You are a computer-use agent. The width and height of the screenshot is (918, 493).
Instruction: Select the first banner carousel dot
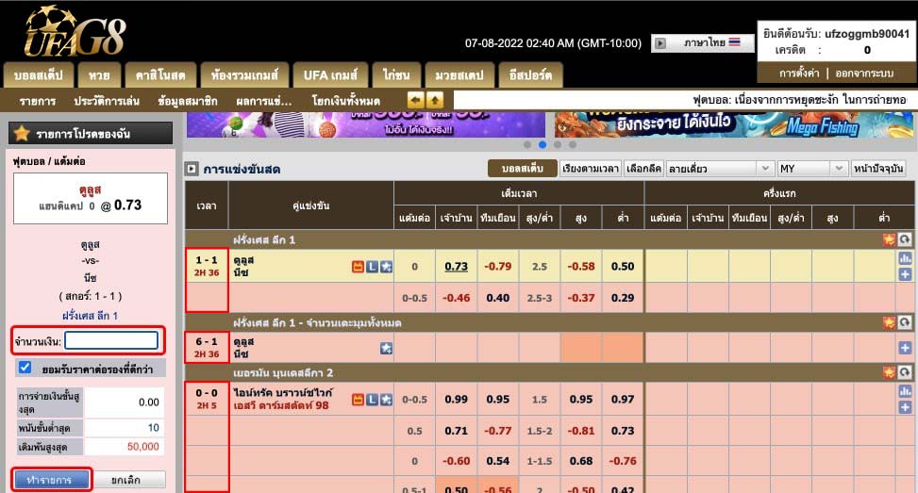click(527, 144)
